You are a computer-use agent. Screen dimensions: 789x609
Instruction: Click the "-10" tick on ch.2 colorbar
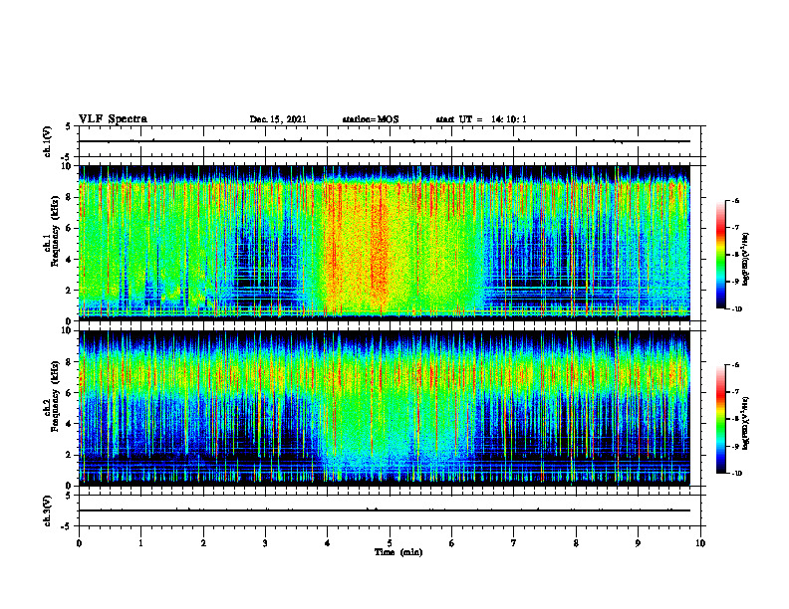click(x=736, y=474)
